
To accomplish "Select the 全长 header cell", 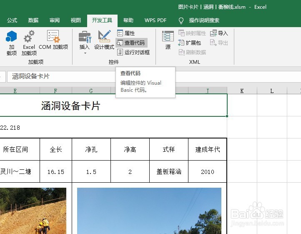I will (56, 149).
